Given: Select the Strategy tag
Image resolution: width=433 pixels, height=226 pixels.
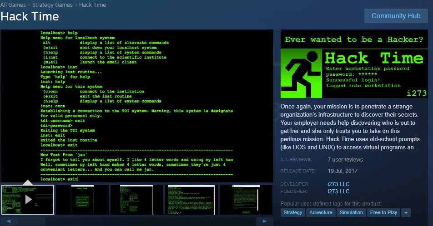Looking at the screenshot, I should click(x=293, y=212).
